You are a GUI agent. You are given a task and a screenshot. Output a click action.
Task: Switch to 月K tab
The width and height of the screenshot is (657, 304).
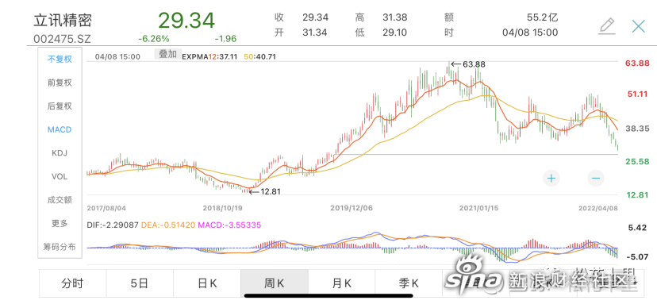[x=341, y=283]
